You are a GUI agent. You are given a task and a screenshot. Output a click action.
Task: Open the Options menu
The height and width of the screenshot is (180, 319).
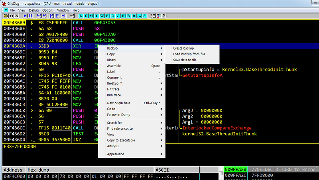[48, 10]
